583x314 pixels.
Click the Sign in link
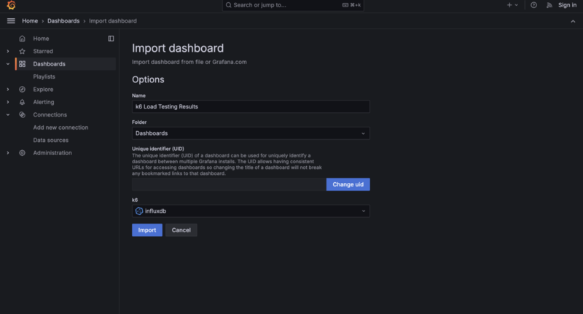click(x=567, y=5)
